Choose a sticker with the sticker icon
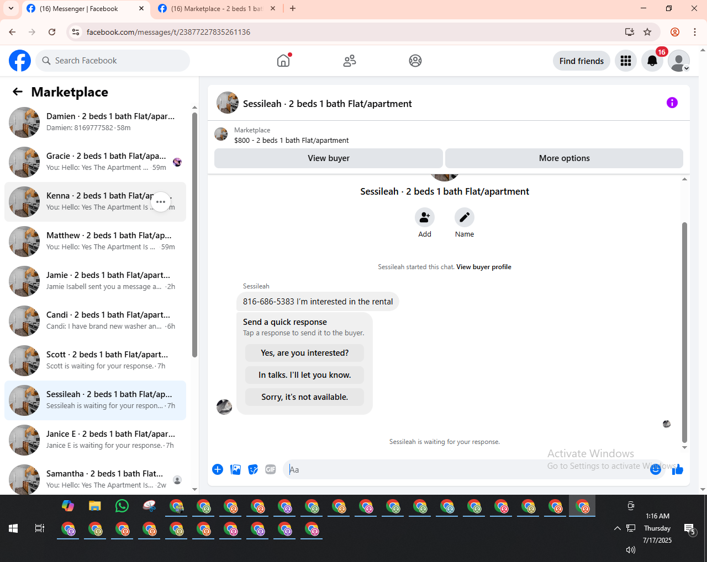Screen dimensions: 707x562 [x=253, y=469]
